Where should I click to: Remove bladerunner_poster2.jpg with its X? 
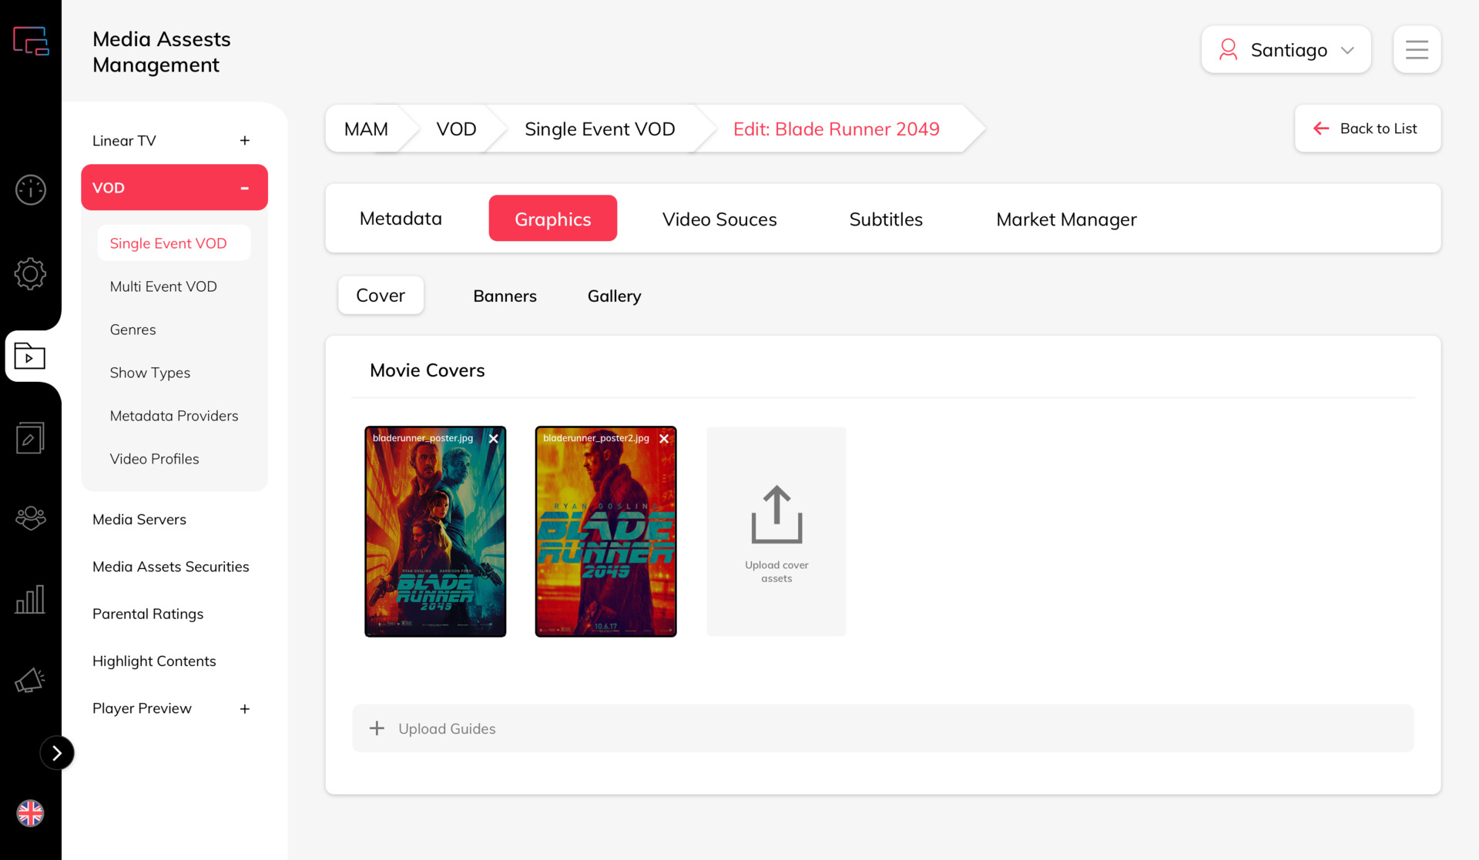pos(664,439)
